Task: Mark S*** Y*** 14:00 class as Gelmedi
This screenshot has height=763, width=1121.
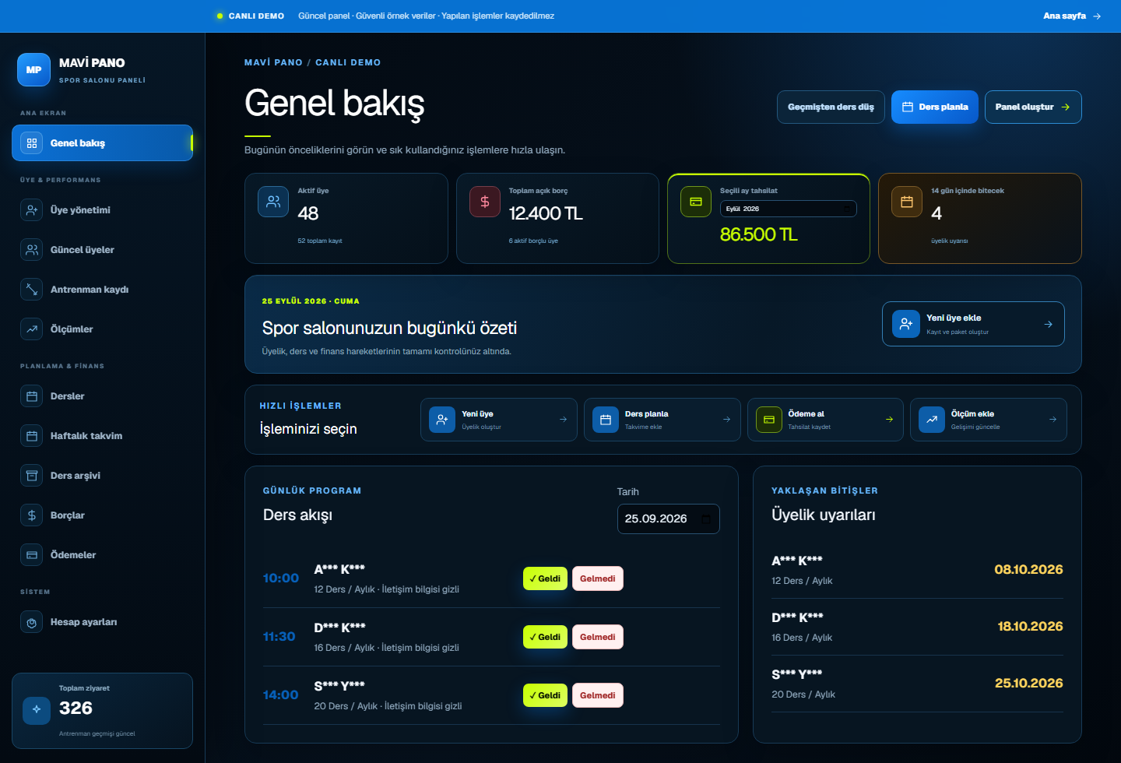Action: tap(598, 695)
